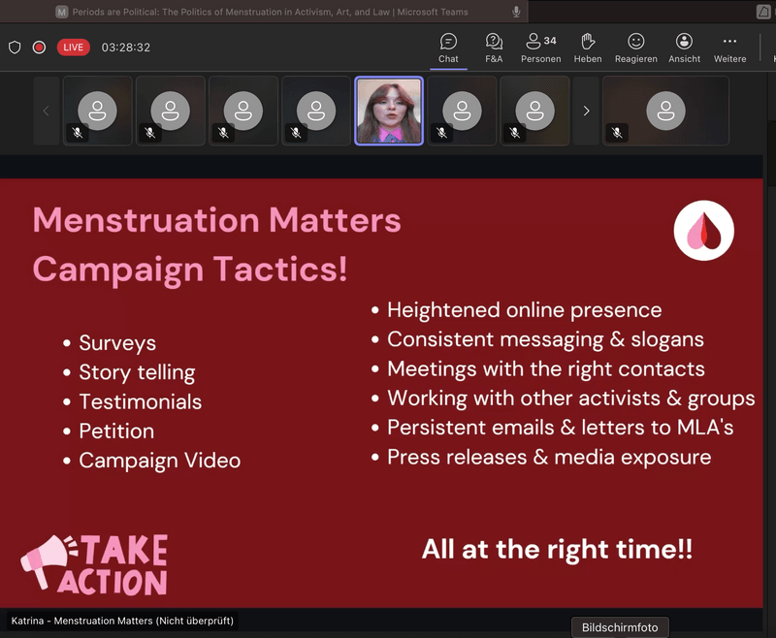Click the blood drop logo on slide

point(703,232)
